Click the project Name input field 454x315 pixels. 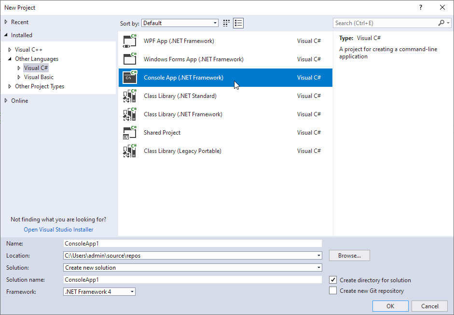click(x=193, y=244)
